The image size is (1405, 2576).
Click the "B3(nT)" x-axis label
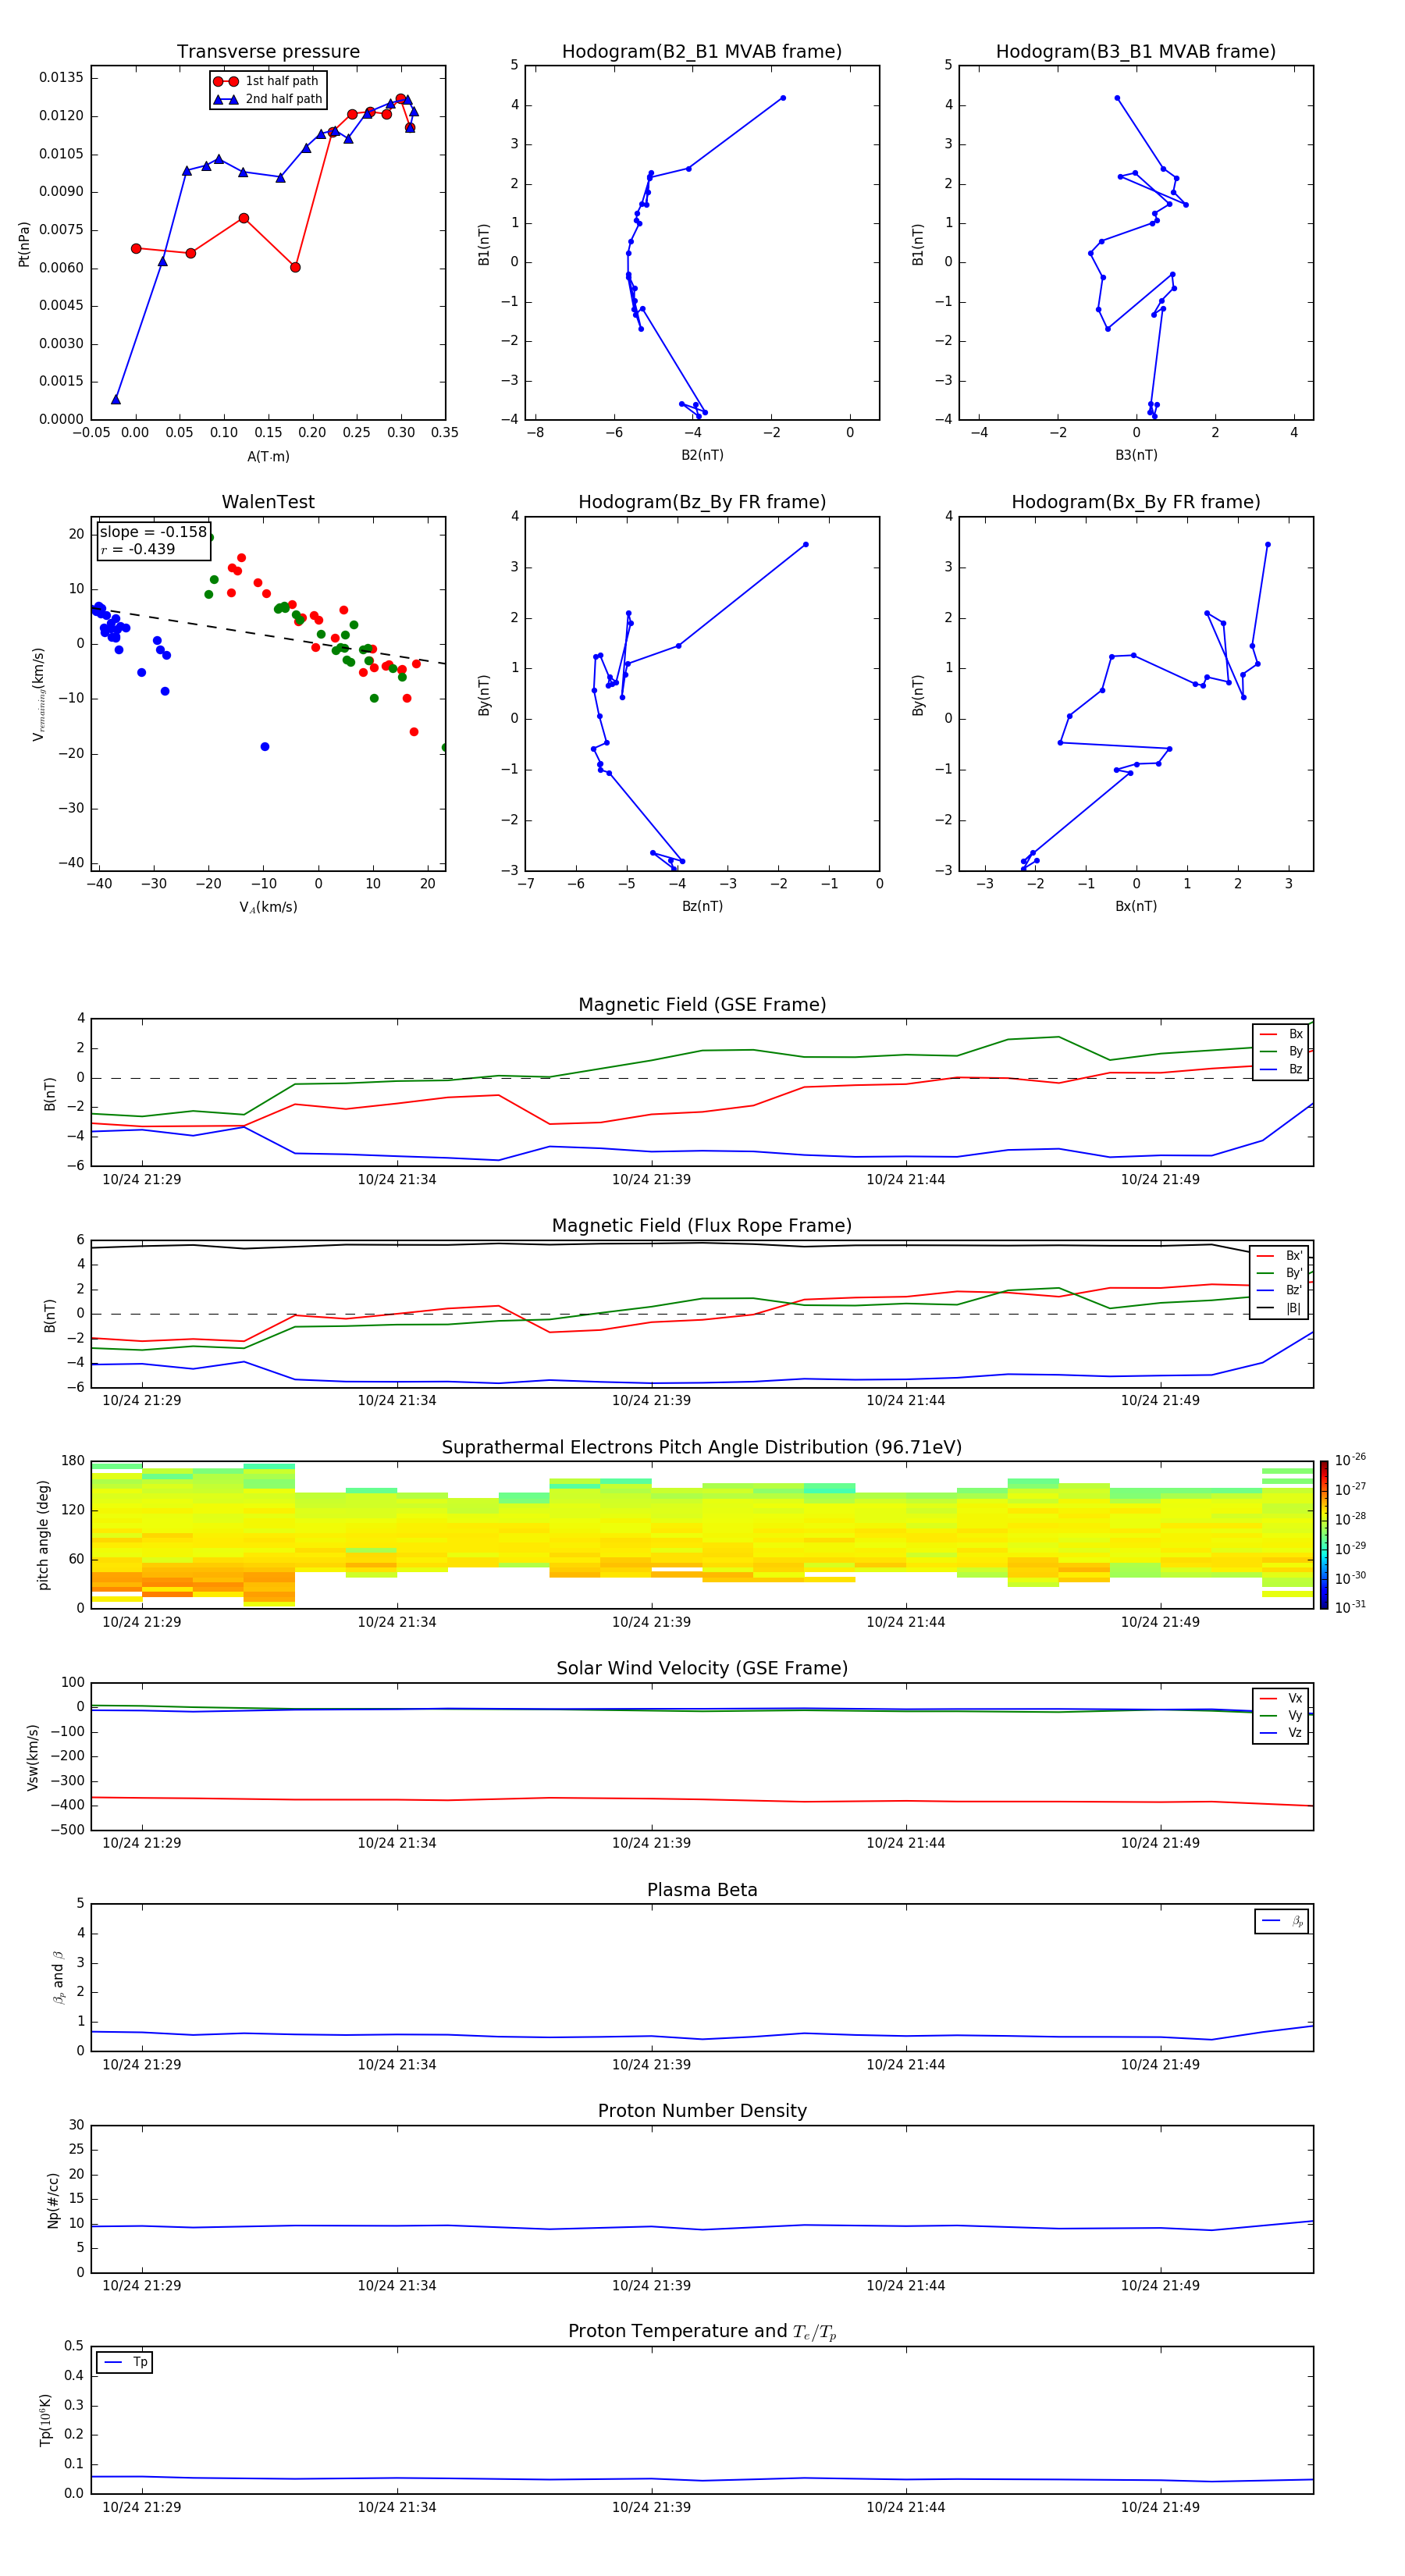click(x=1136, y=455)
